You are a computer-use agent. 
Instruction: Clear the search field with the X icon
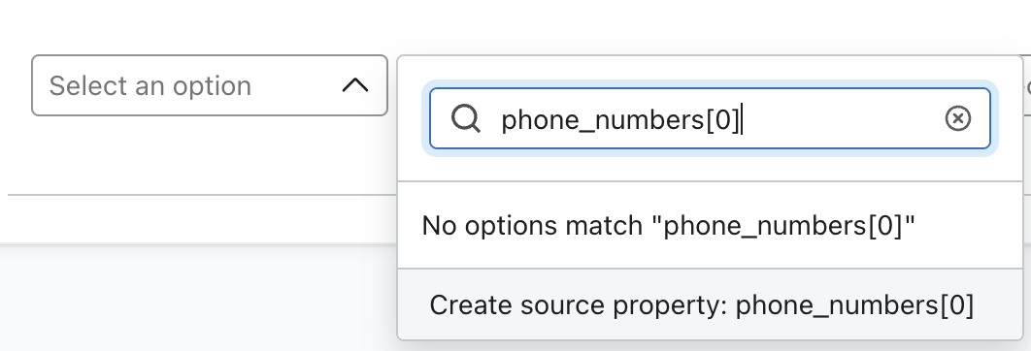[957, 119]
